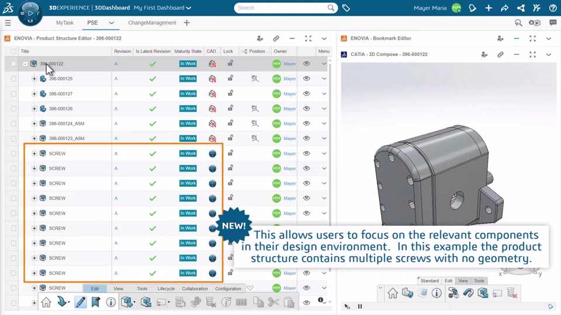Expand the 396-000124_ASM tree node

click(34, 124)
